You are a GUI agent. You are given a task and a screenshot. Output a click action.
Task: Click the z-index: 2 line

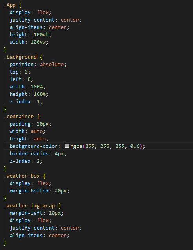26,161
